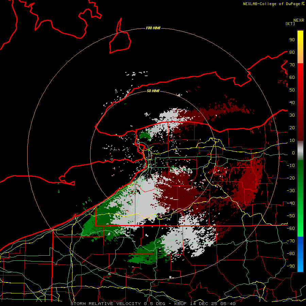Click the -30 value on velocity scale
Viewport: 306px width, 306px height.
click(x=291, y=191)
